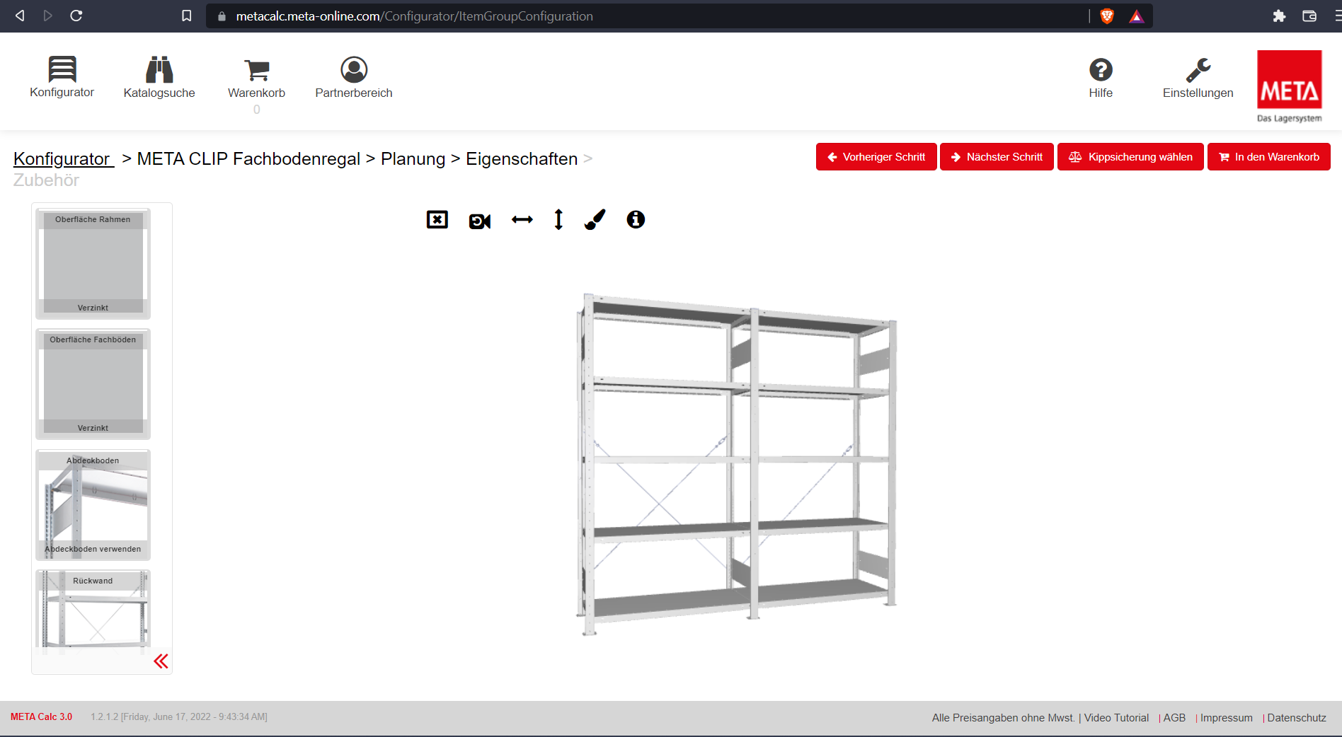
Task: Open the Rückwand option thumbnail
Action: 93,609
